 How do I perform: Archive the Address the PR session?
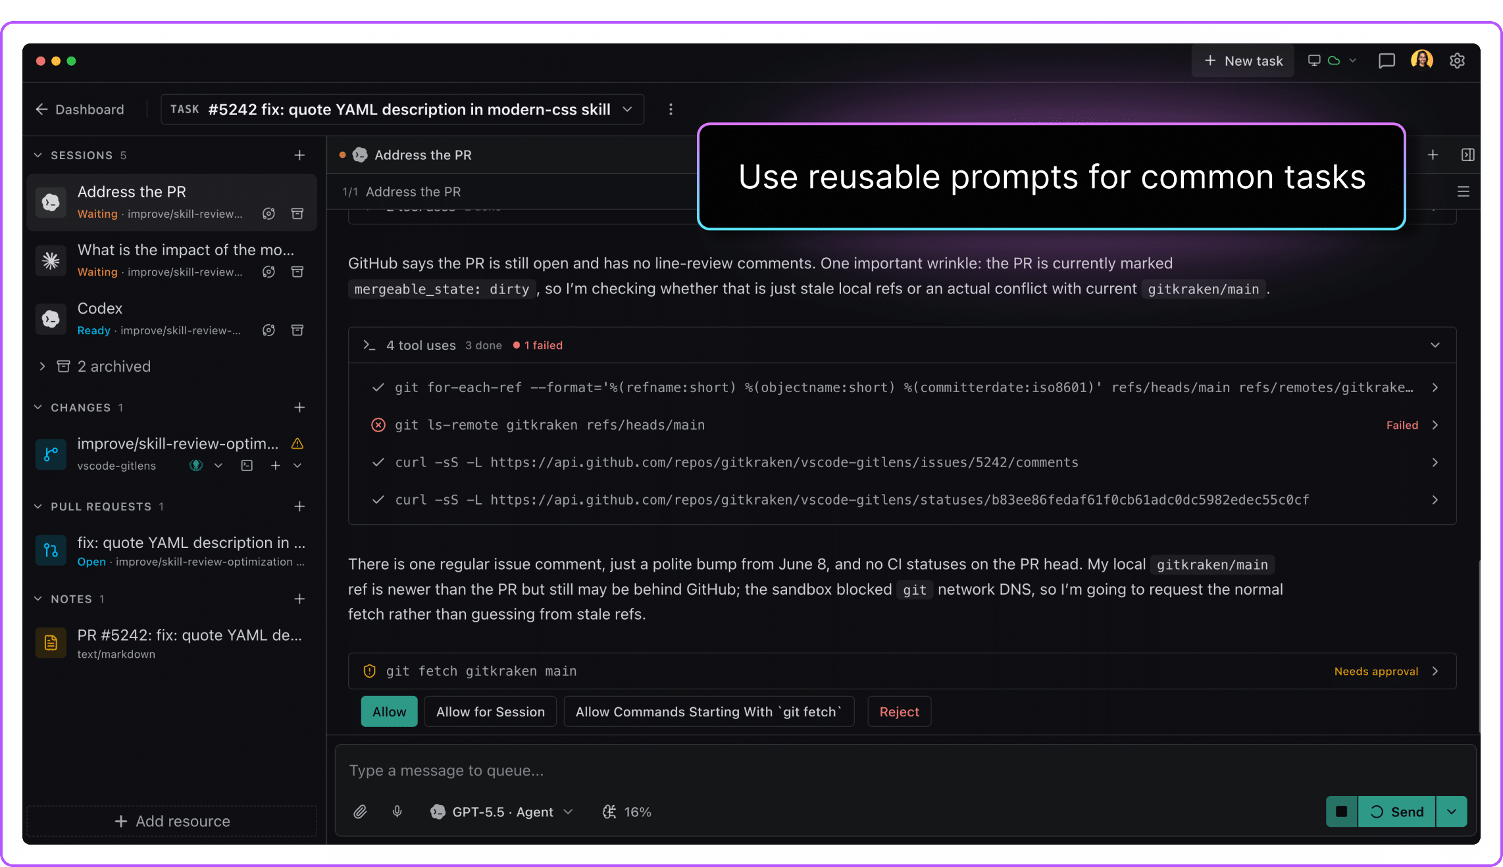297,214
